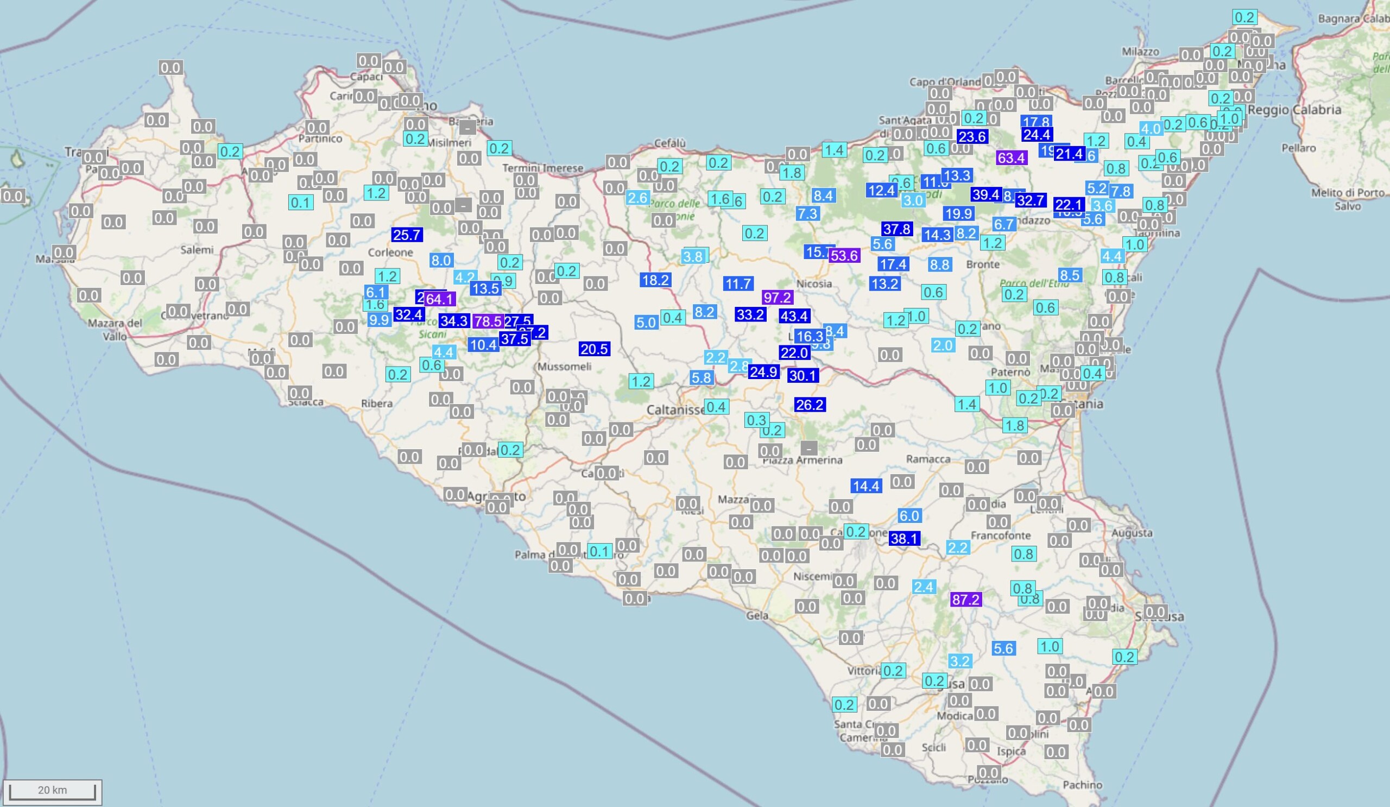Open the 25.7 marker above Corleone
Image resolution: width=1390 pixels, height=807 pixels.
coord(407,235)
